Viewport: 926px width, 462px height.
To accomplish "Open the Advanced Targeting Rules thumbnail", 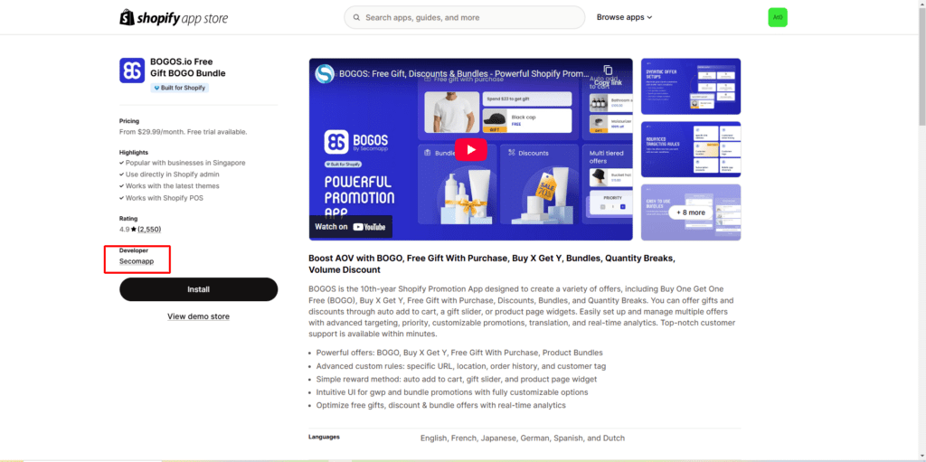I will [x=691, y=149].
